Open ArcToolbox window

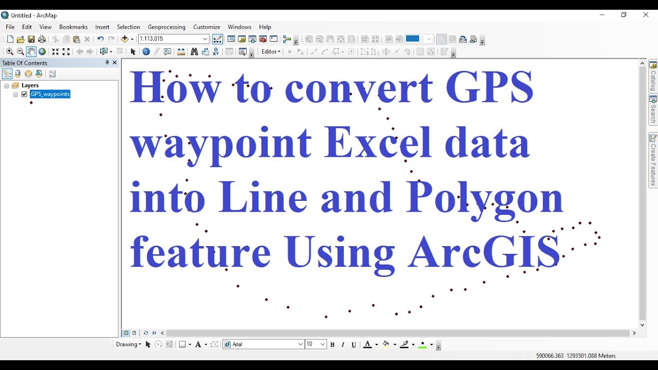[x=263, y=39]
